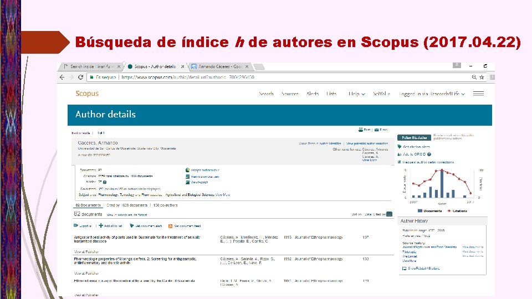Screen dimensions: 532x299
Task: Expand View More in source history
Action: click(409, 261)
